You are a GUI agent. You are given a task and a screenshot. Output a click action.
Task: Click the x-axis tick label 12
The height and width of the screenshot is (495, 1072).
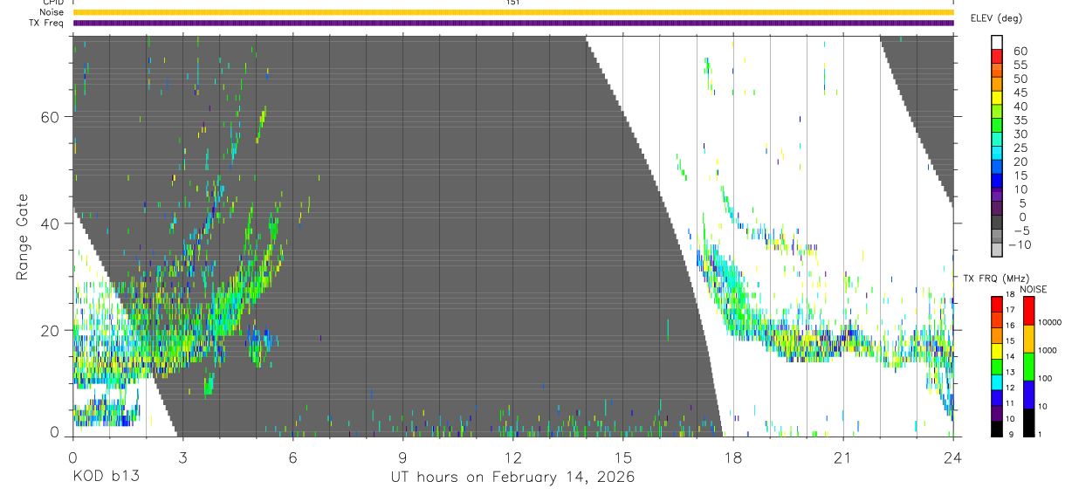point(512,457)
